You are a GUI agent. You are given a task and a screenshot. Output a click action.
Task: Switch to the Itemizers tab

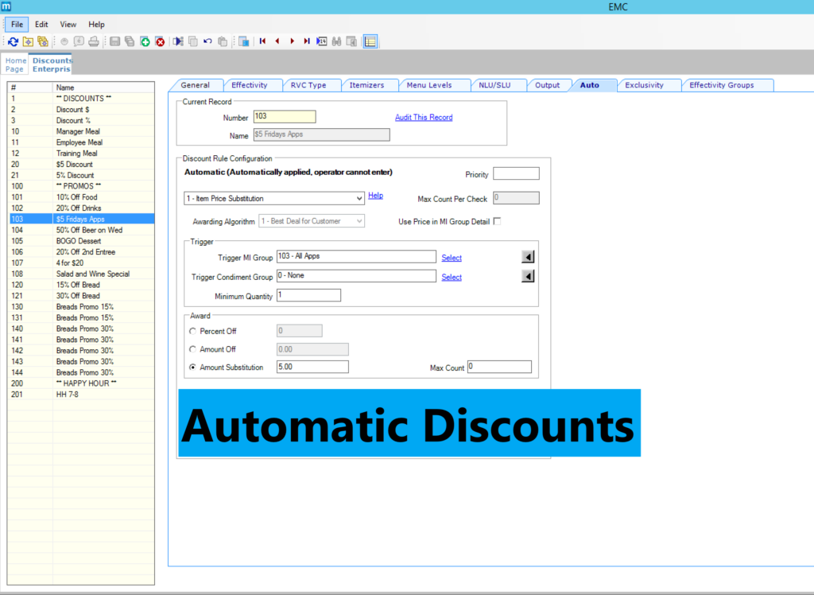[366, 85]
